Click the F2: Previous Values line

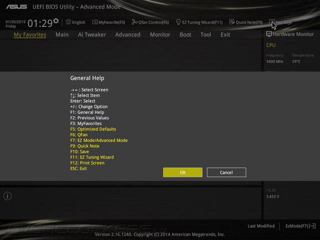click(89, 118)
